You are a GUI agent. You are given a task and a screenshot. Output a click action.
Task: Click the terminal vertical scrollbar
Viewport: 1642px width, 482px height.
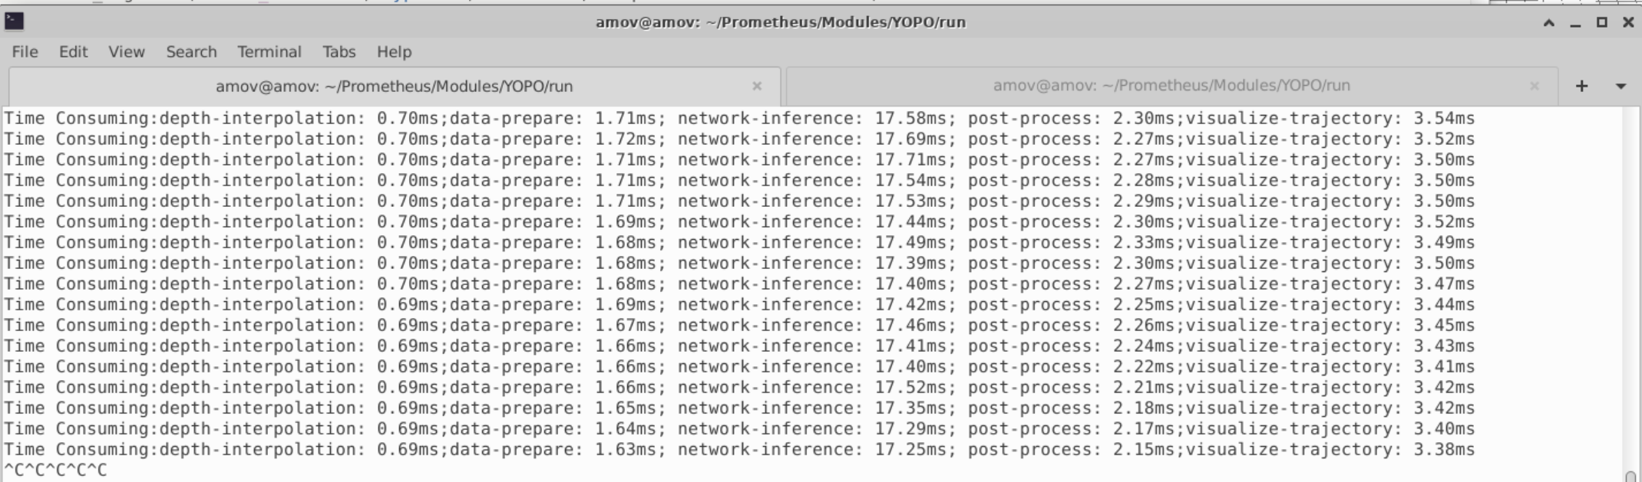tap(1631, 294)
